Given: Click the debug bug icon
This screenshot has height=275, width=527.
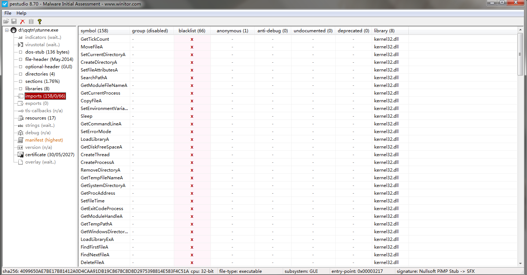Looking at the screenshot, I should click(21, 133).
